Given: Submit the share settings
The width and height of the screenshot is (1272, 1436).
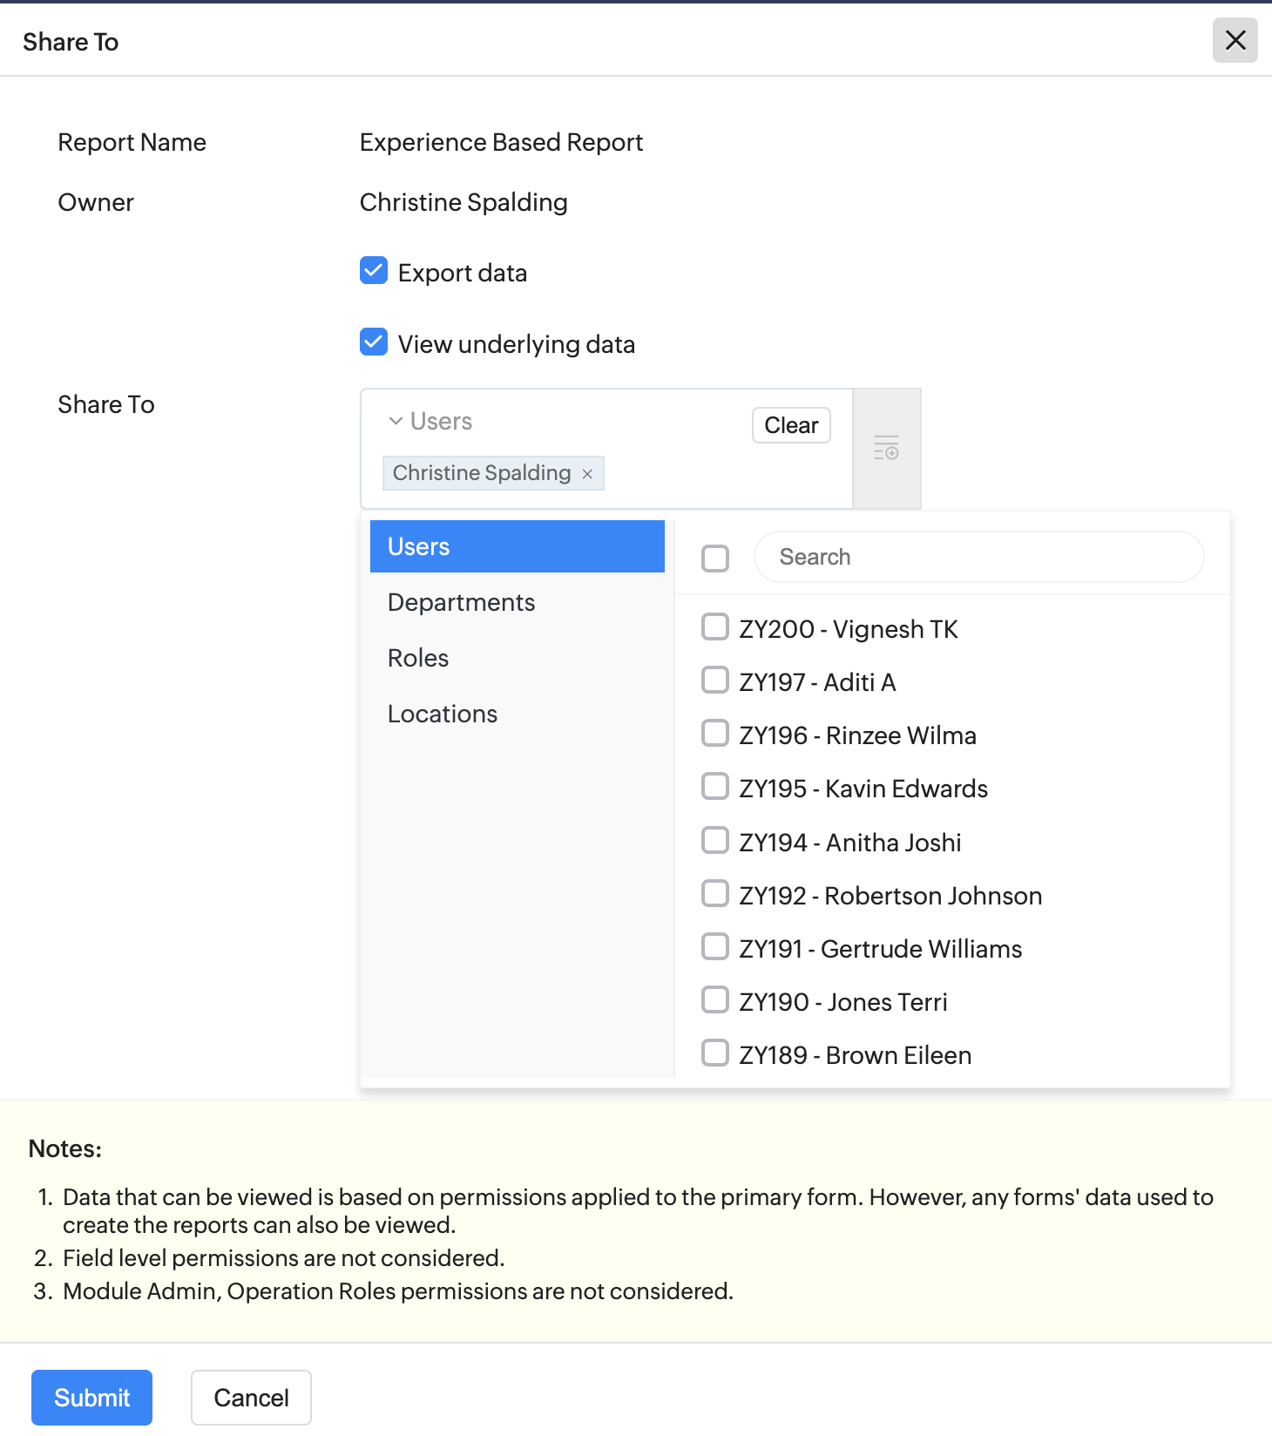Looking at the screenshot, I should [x=91, y=1398].
